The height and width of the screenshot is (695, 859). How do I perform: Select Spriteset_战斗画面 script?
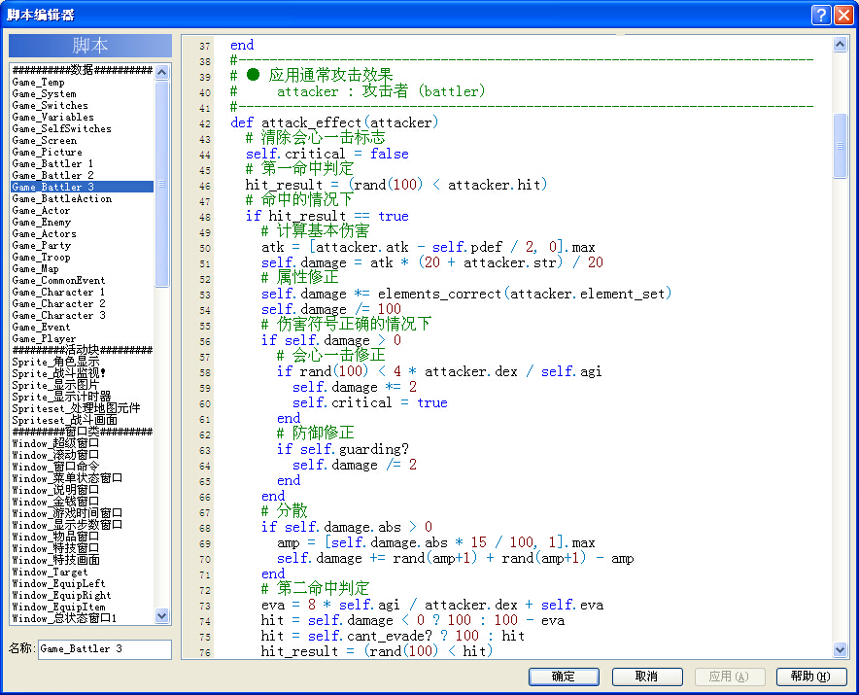83,420
